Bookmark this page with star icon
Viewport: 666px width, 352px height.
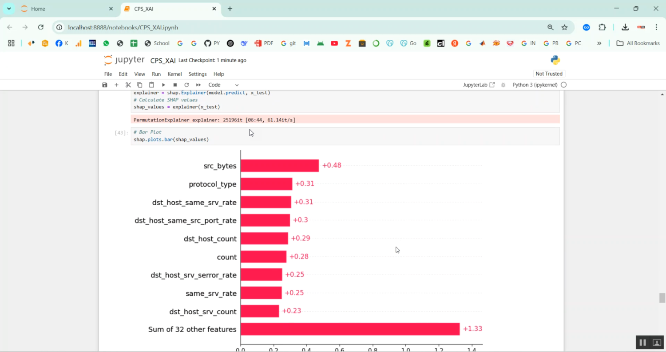(x=564, y=27)
